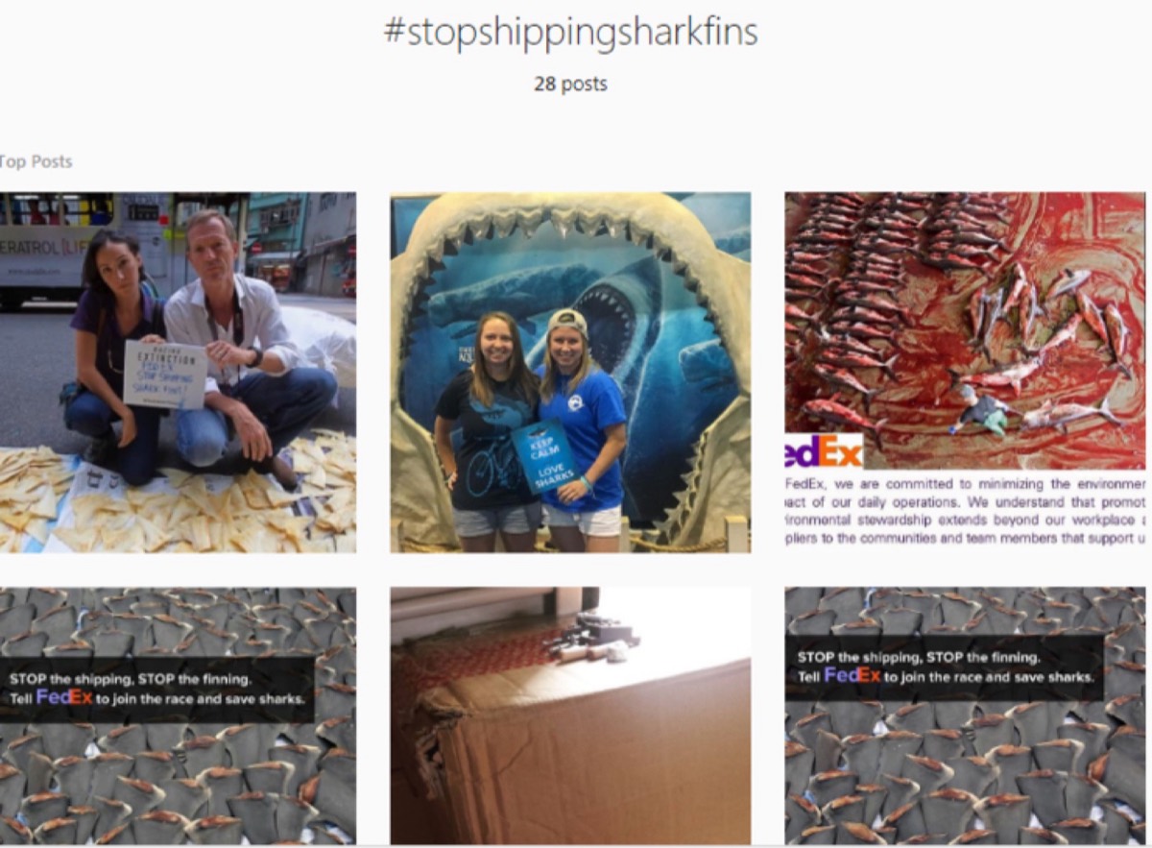Click the handwritten sign held by the couple
The height and width of the screenshot is (848, 1152).
(x=165, y=374)
